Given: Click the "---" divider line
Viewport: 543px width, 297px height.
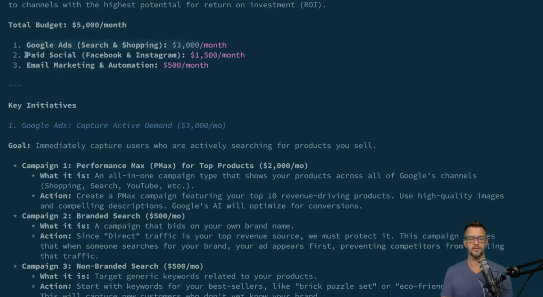Looking at the screenshot, I should (15, 85).
